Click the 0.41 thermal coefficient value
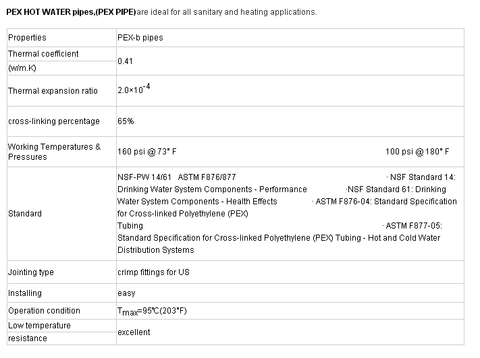This screenshot has height=358, width=480. click(x=125, y=61)
